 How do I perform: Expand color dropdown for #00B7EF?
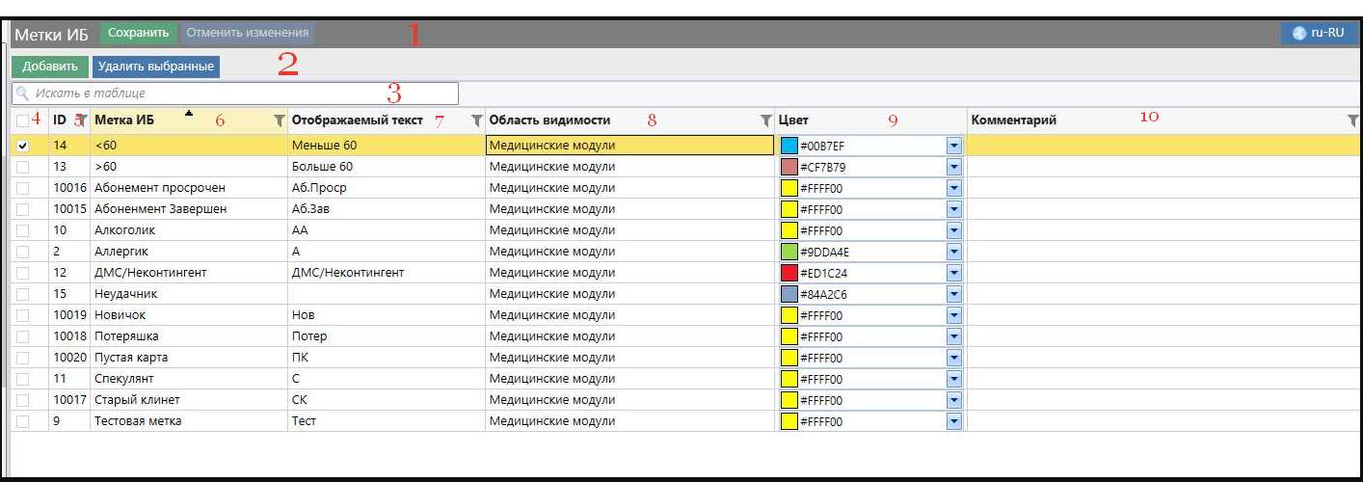954,146
